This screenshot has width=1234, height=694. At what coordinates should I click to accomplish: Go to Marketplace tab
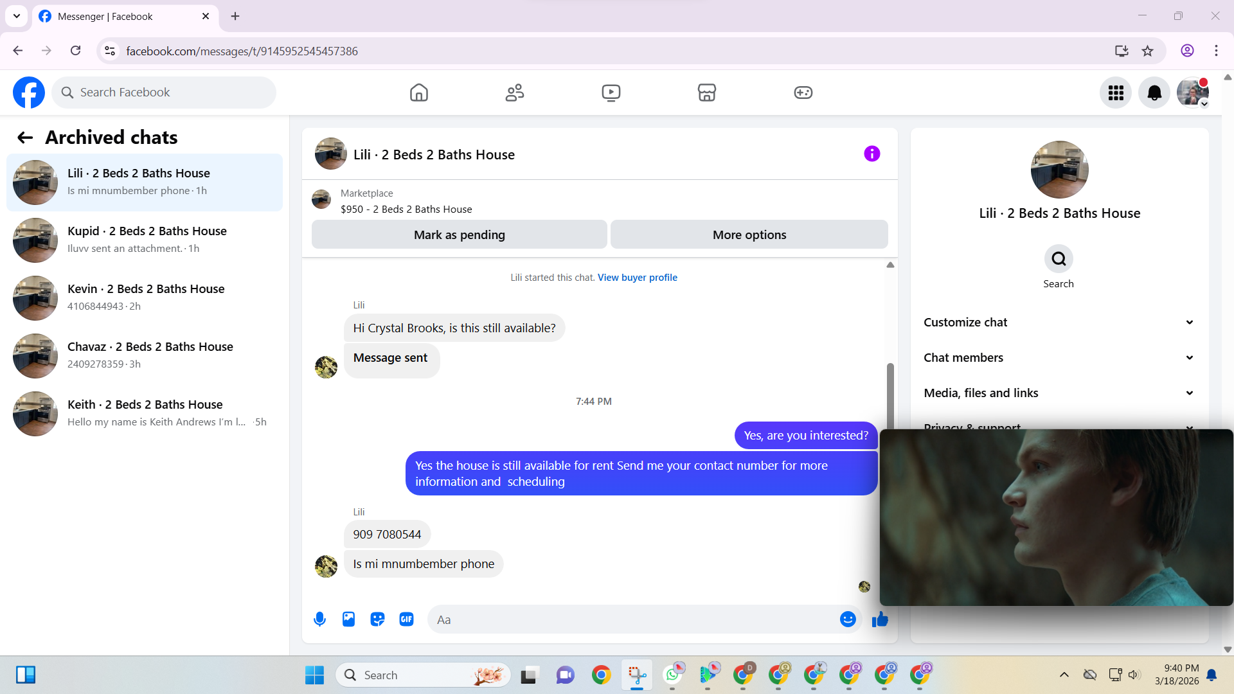click(706, 93)
